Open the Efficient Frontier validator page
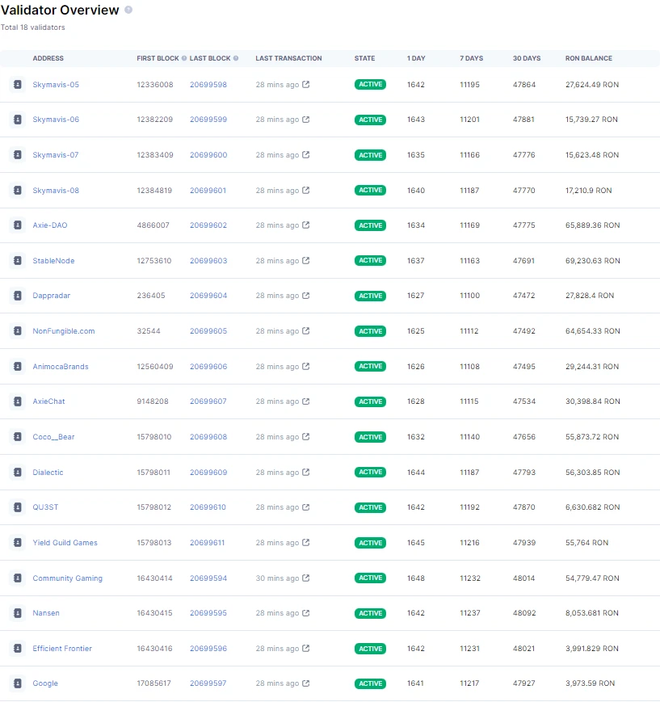 (x=61, y=648)
